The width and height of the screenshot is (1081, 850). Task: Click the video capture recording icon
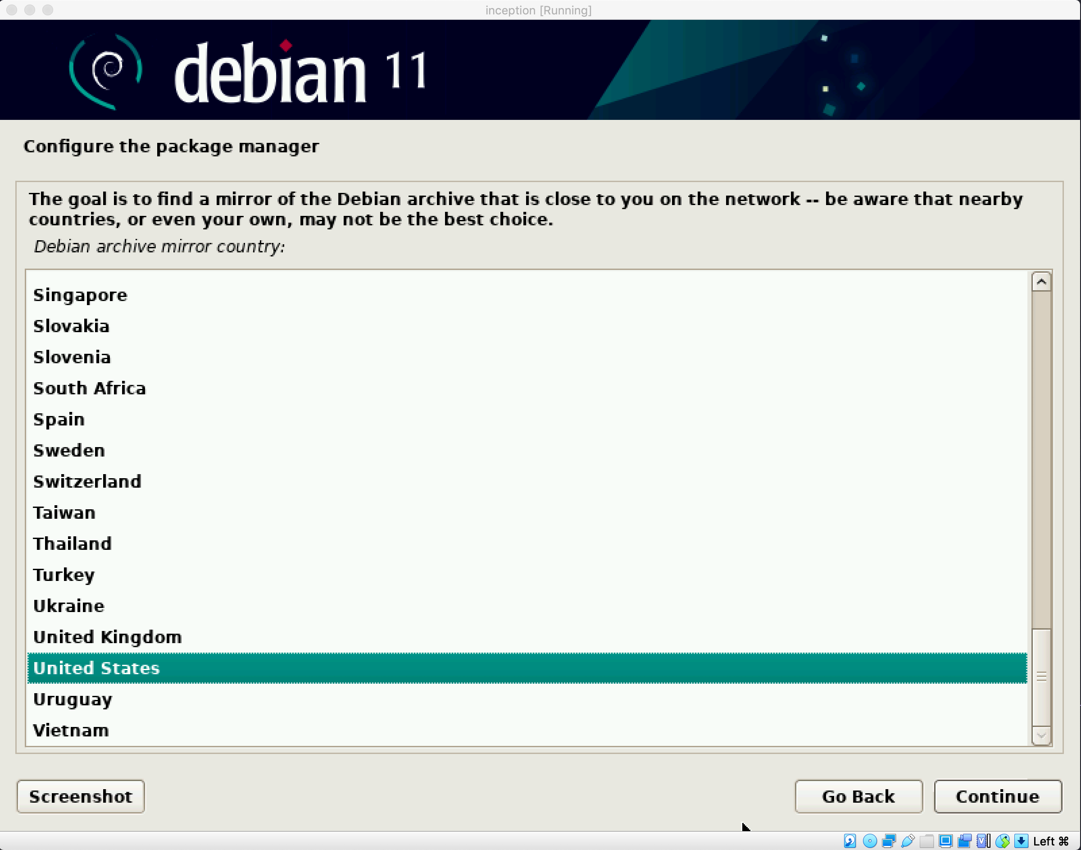point(964,841)
